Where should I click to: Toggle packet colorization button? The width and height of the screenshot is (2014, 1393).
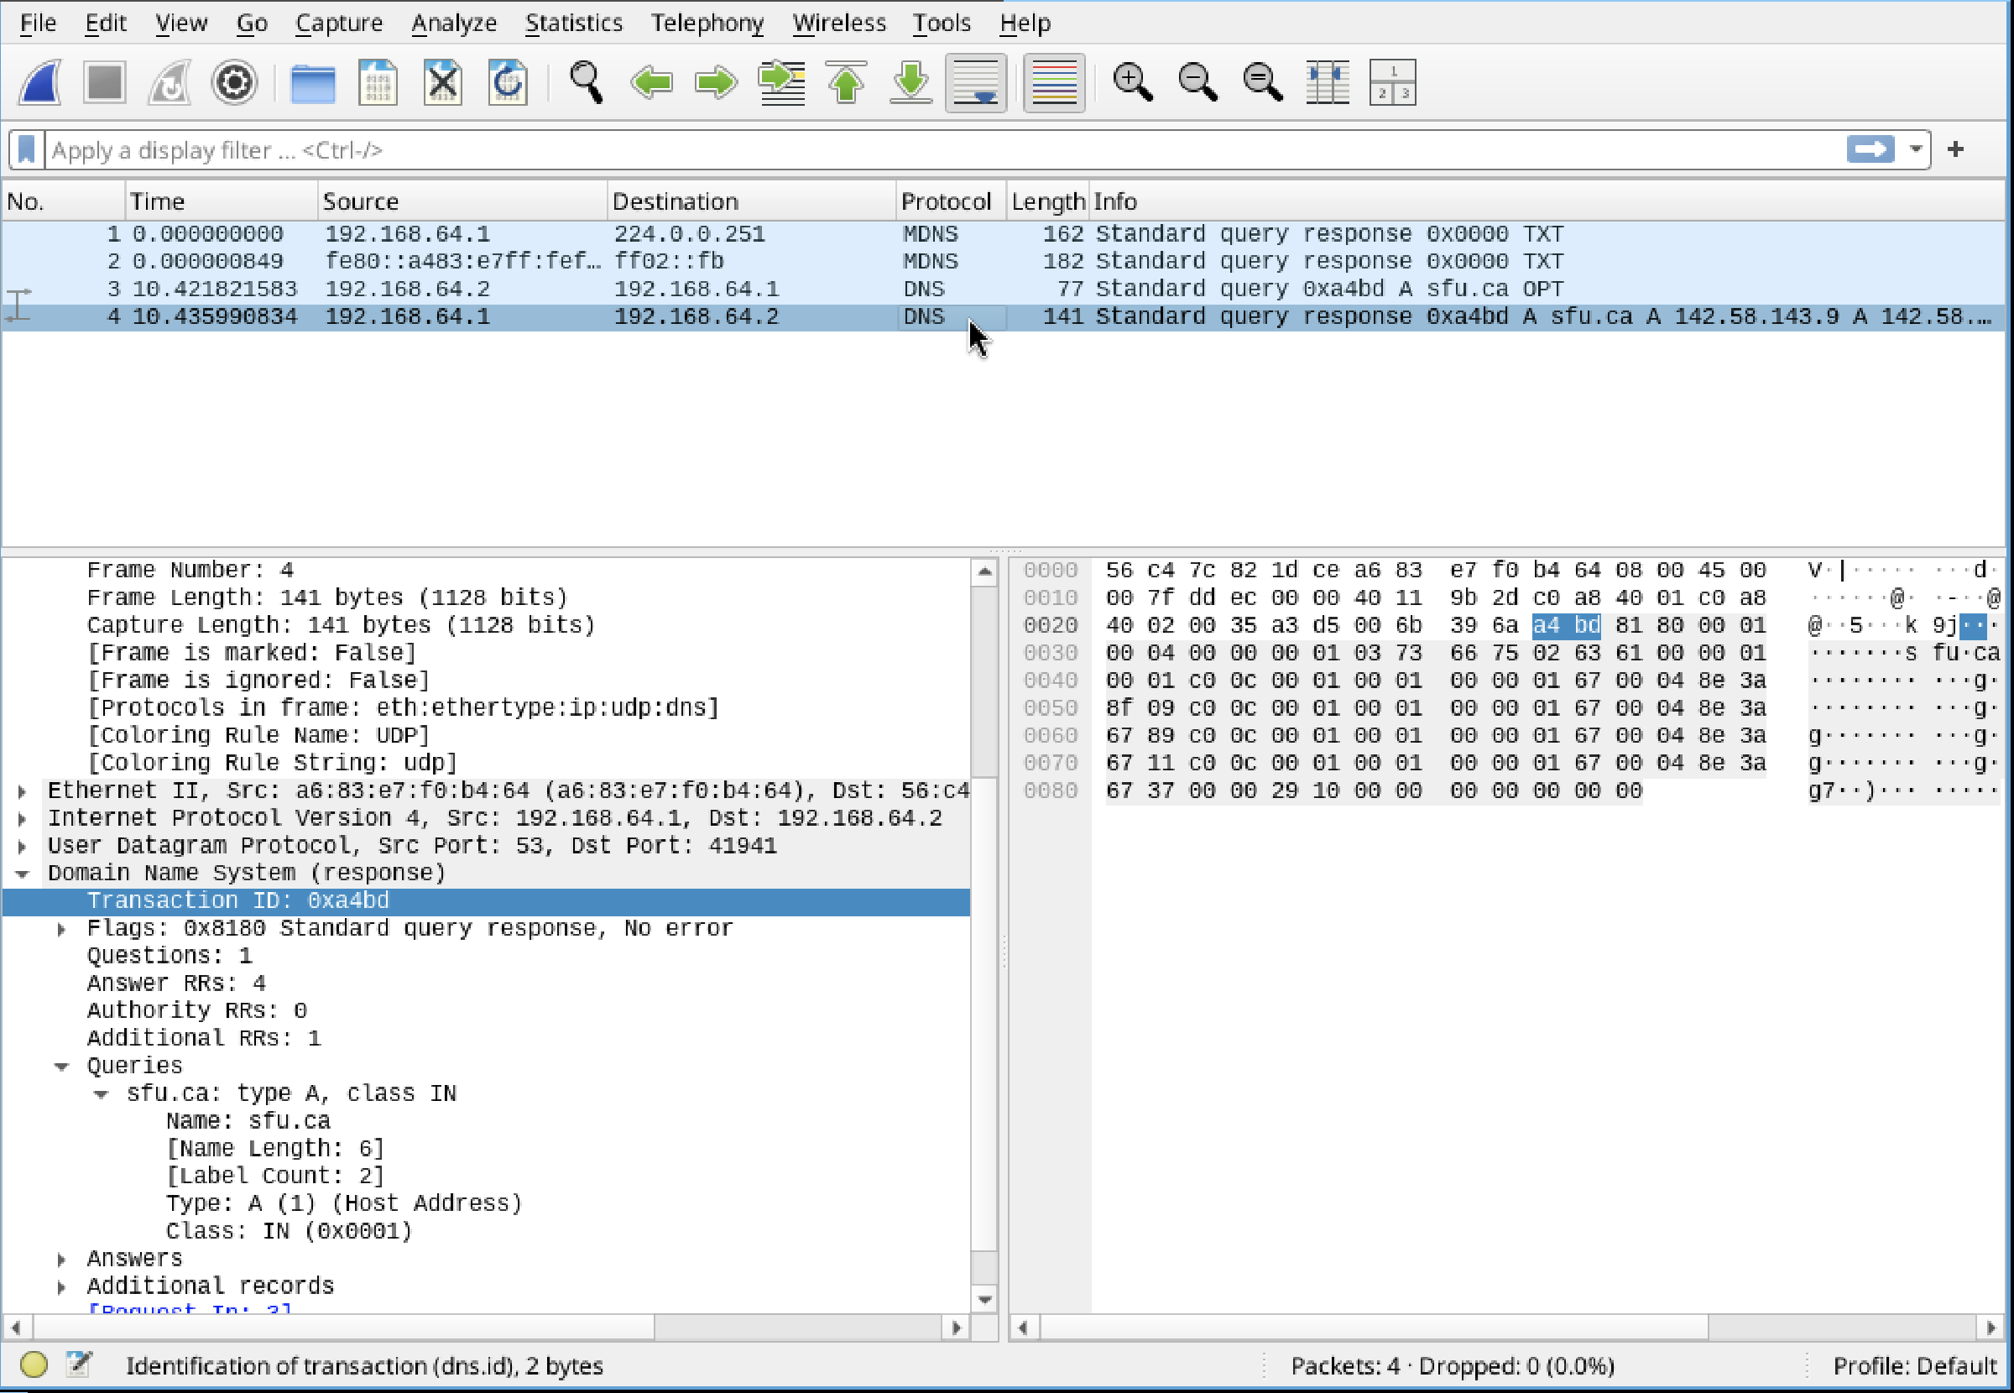(x=1053, y=83)
